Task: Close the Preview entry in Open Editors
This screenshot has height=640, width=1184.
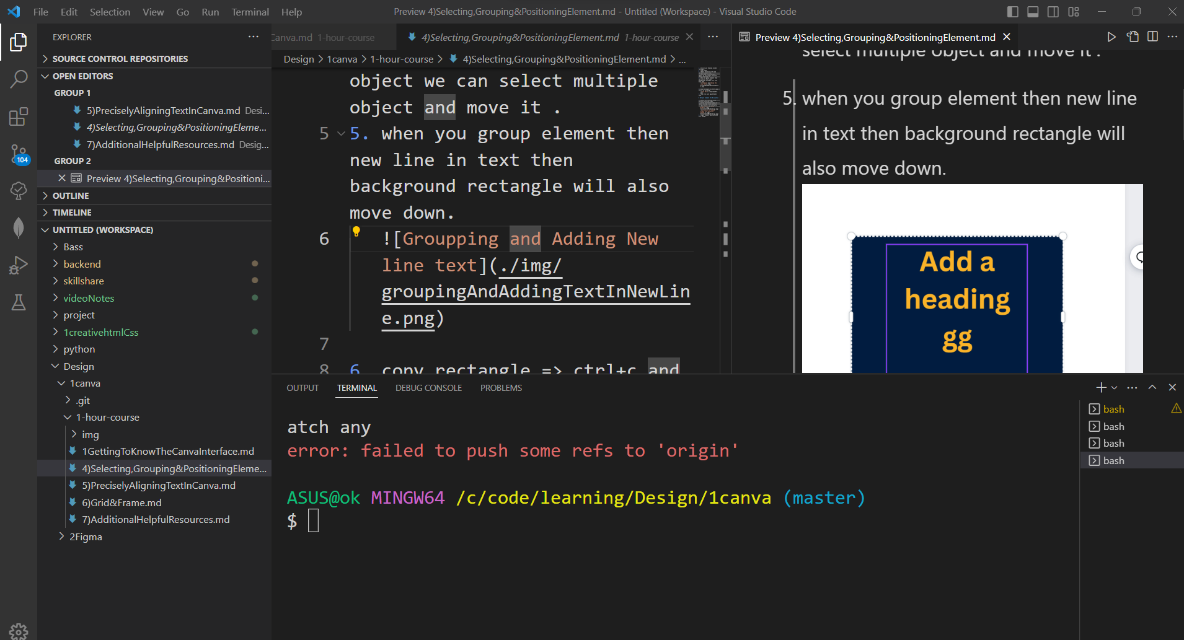Action: pyautogui.click(x=62, y=178)
